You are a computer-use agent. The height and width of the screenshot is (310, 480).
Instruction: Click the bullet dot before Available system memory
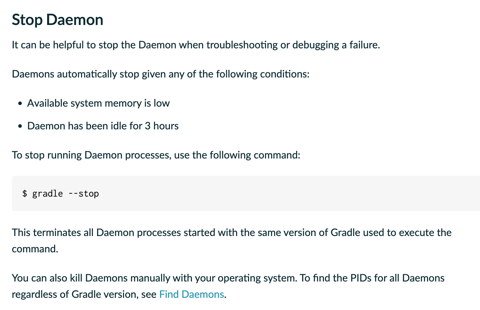pyautogui.click(x=20, y=103)
